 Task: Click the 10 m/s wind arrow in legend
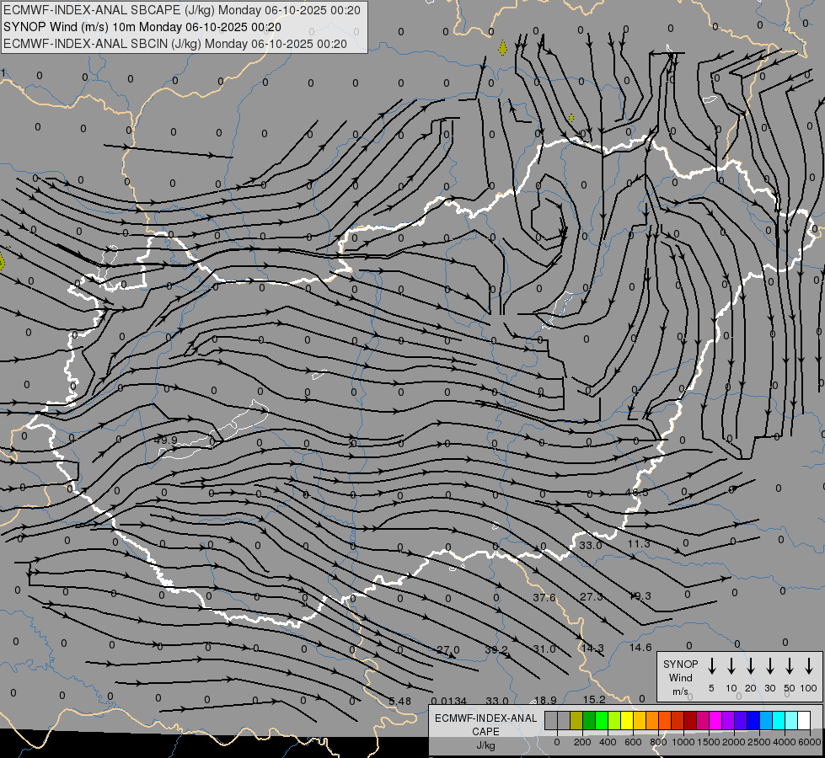(x=731, y=666)
